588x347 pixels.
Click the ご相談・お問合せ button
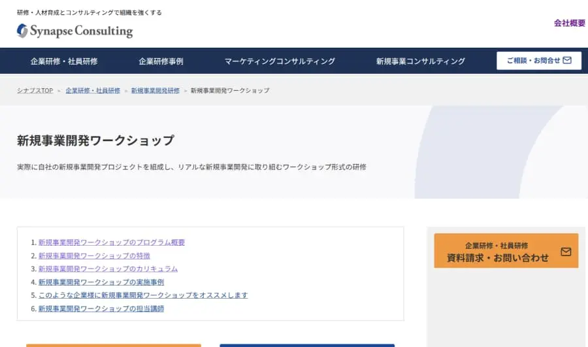pos(539,61)
